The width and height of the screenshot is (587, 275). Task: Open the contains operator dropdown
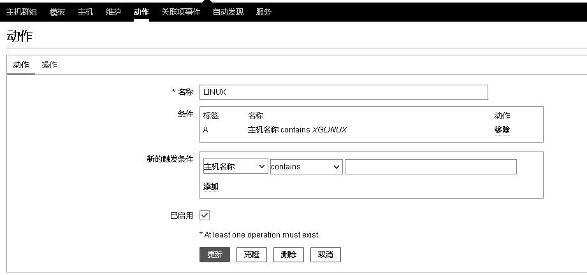[306, 167]
